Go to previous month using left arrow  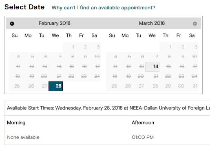click(x=12, y=24)
